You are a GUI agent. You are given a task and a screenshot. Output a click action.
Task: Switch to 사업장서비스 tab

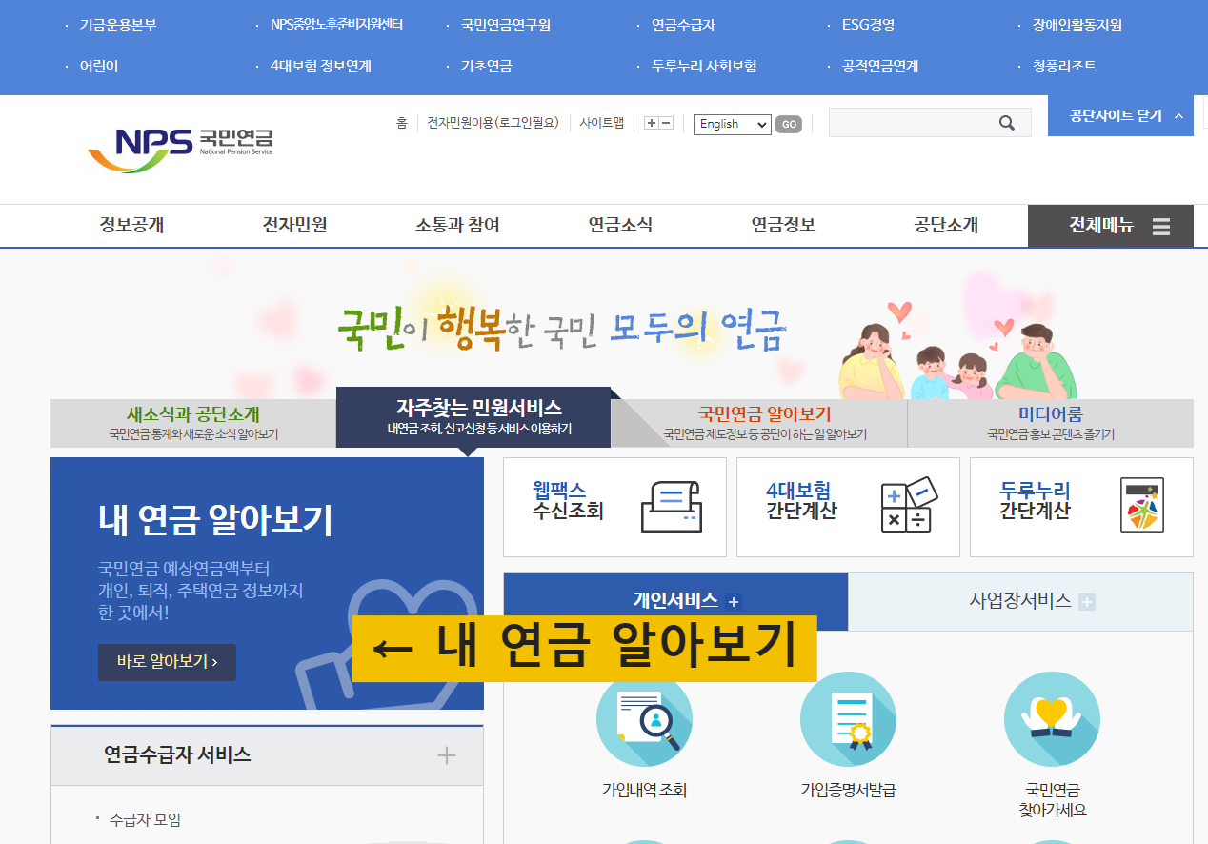coord(1020,602)
